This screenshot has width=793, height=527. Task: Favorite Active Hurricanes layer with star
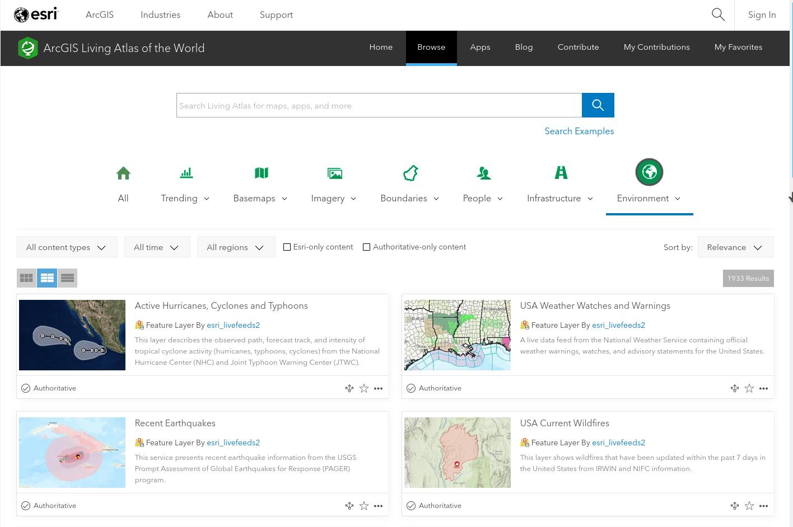(x=364, y=388)
